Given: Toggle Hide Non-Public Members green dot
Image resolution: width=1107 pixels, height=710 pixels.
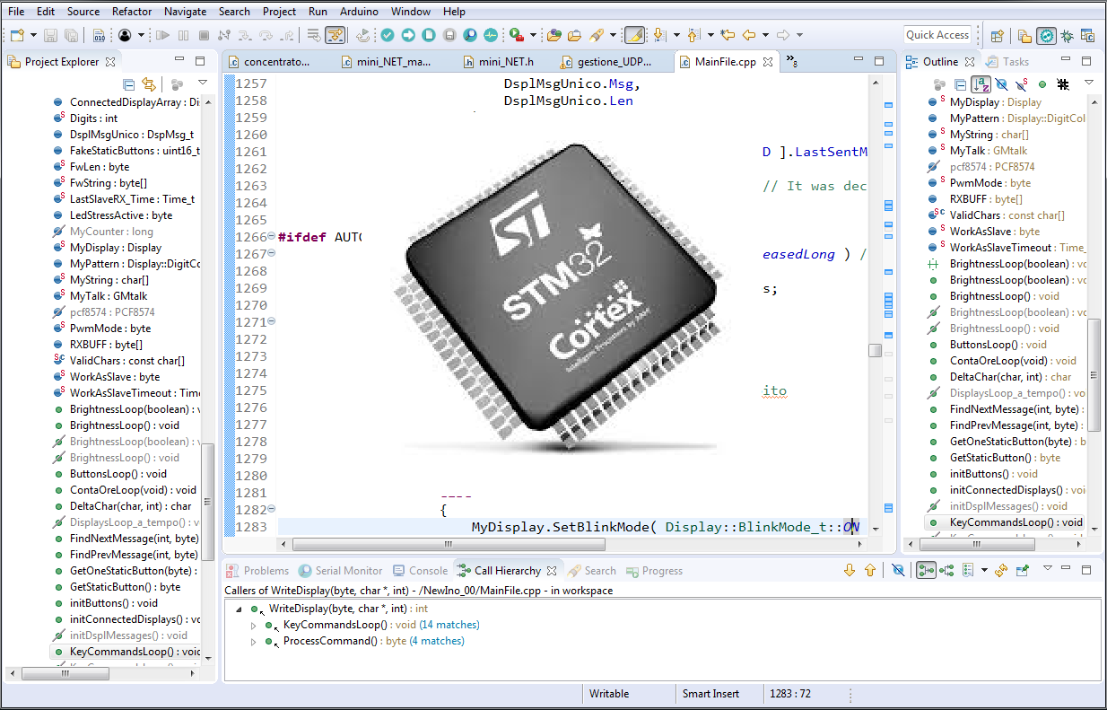Looking at the screenshot, I should click(x=1042, y=83).
